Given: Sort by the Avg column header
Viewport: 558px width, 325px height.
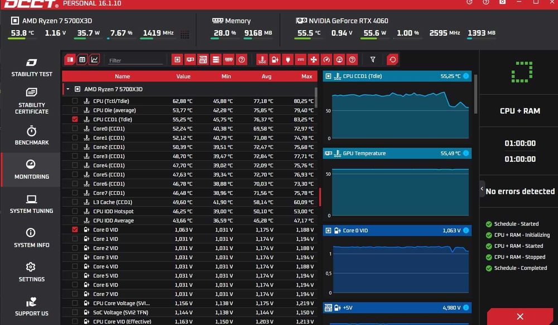Looking at the screenshot, I should (x=266, y=76).
